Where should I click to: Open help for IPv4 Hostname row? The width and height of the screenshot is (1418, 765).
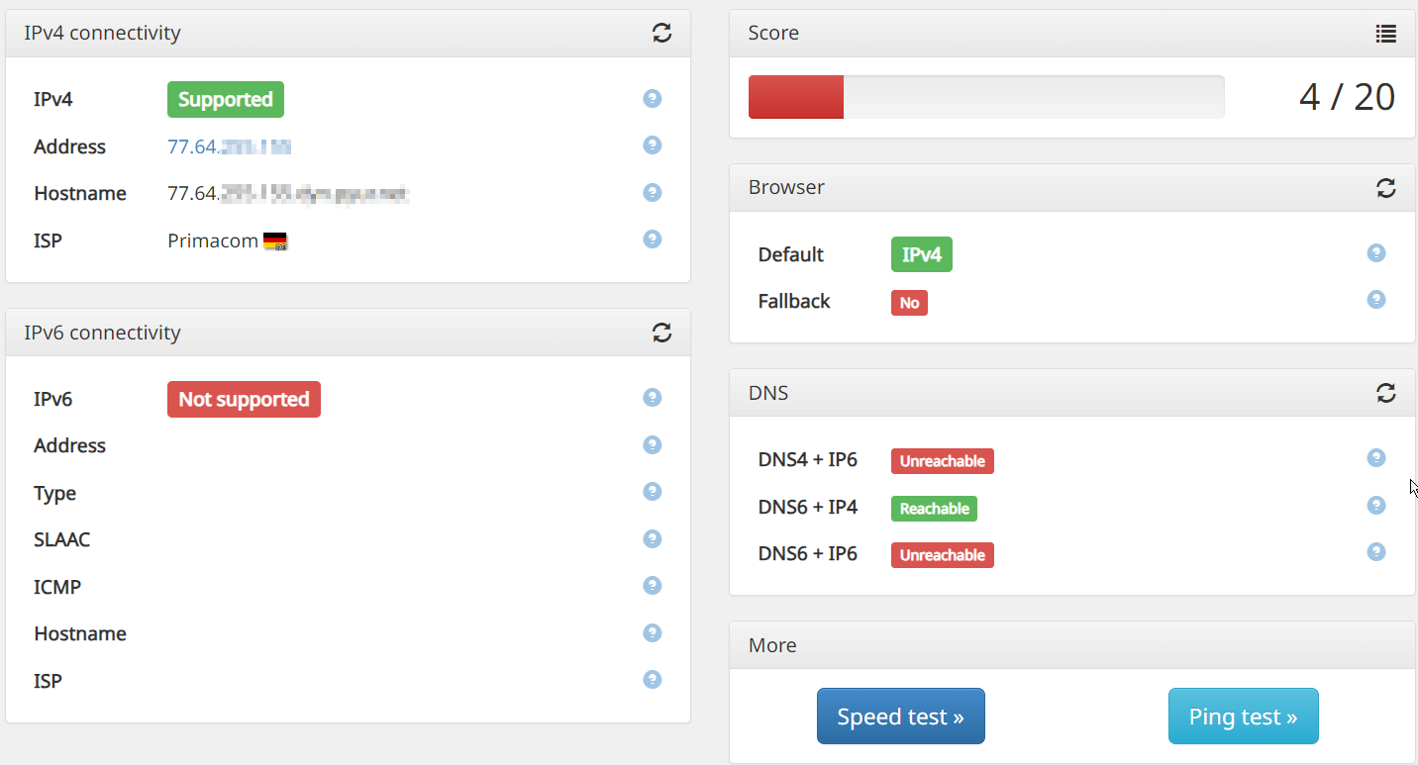(x=652, y=192)
